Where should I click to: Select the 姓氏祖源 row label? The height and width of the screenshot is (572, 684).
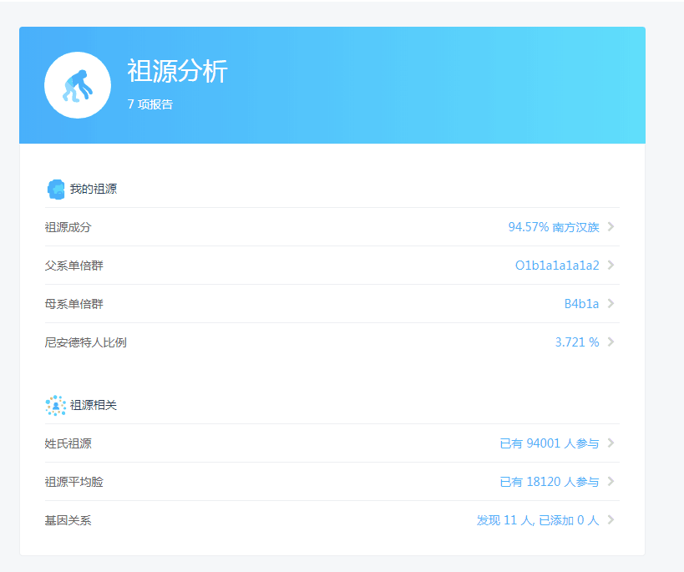pyautogui.click(x=68, y=443)
